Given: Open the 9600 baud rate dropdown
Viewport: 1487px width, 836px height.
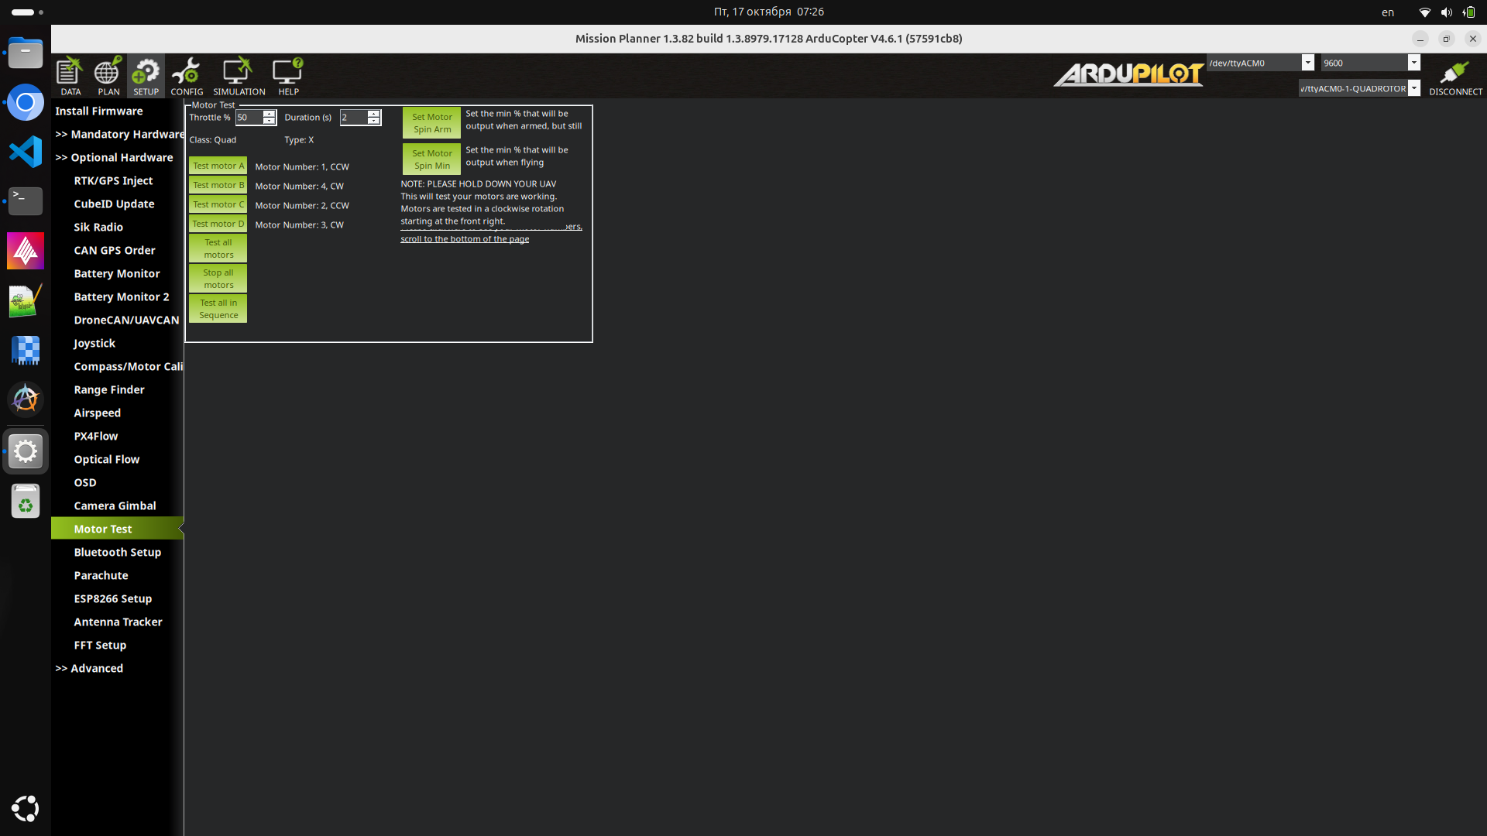Looking at the screenshot, I should [1413, 63].
